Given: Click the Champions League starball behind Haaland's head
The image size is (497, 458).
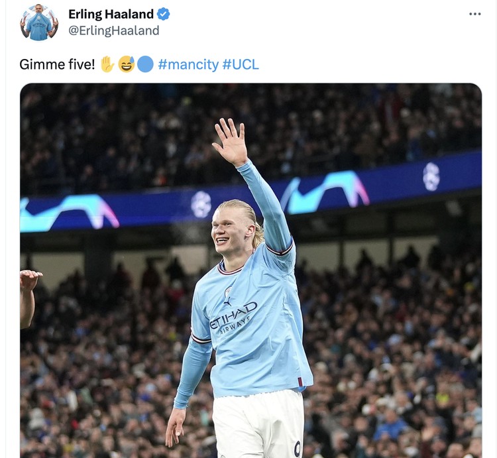Looking at the screenshot, I should coord(201,204).
